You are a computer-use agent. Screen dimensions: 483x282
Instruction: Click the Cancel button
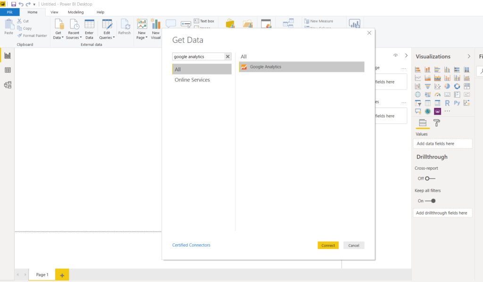pyautogui.click(x=354, y=245)
